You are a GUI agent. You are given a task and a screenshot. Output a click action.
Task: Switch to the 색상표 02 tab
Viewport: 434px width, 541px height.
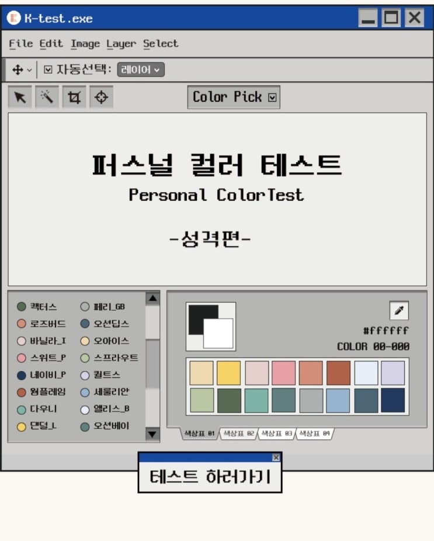coord(238,434)
